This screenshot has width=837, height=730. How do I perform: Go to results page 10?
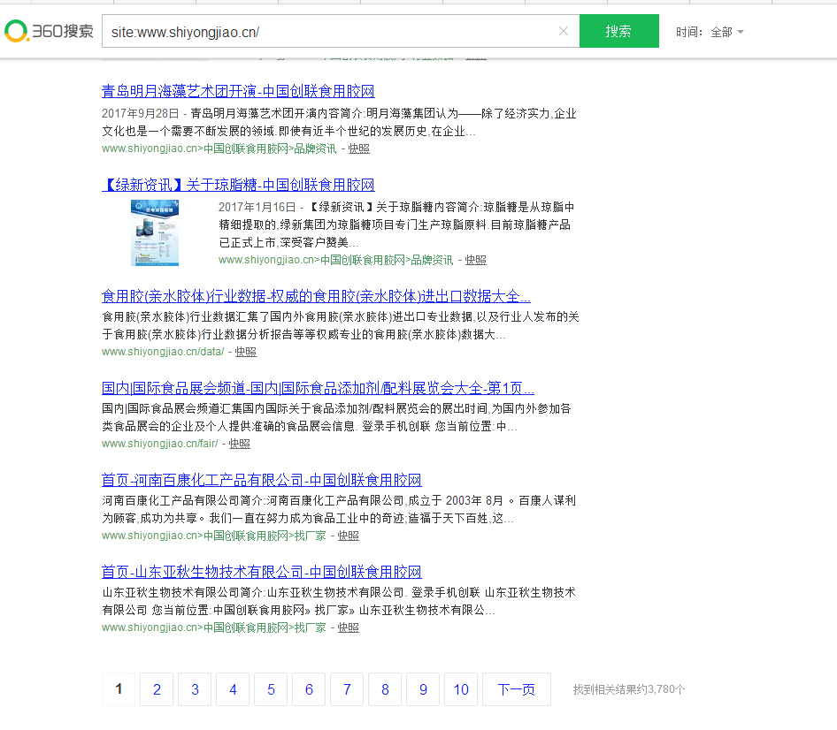[461, 689]
